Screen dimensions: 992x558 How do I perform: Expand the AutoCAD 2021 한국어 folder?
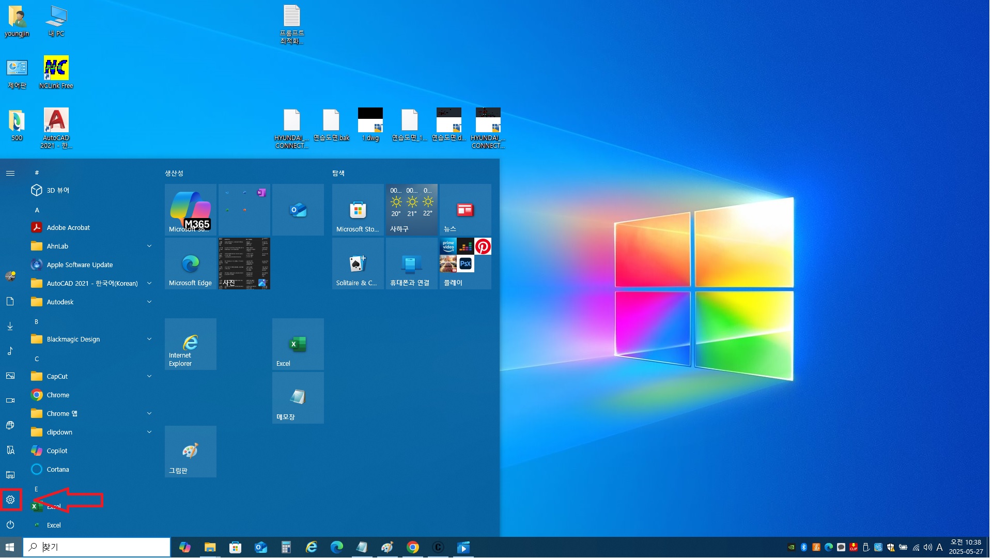click(x=149, y=283)
